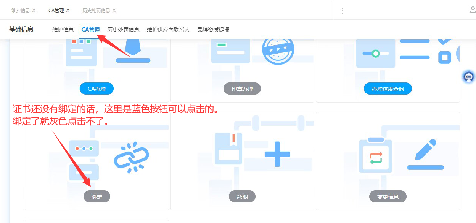Viewport: 476px width, 223px height.
Task: Open the chatbot assistant icon on the right edge
Action: (x=468, y=77)
